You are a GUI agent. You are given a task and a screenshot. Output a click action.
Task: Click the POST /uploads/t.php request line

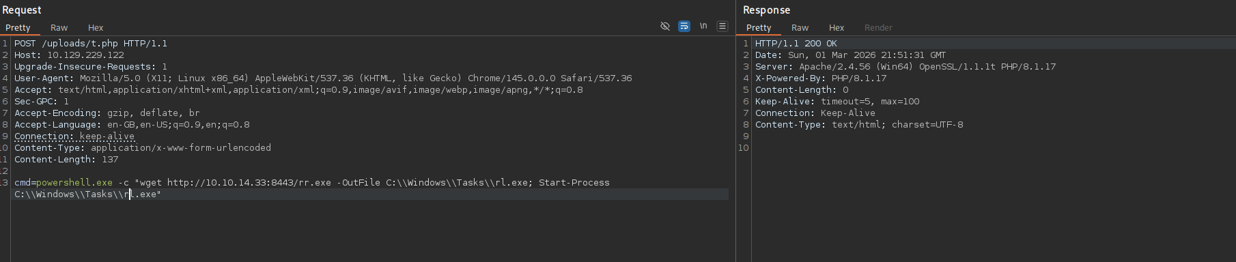click(x=91, y=43)
